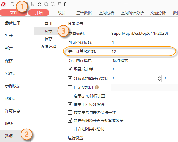Click the full extent view icon
Viewport: 178px width, 142px height.
click(60, 4)
